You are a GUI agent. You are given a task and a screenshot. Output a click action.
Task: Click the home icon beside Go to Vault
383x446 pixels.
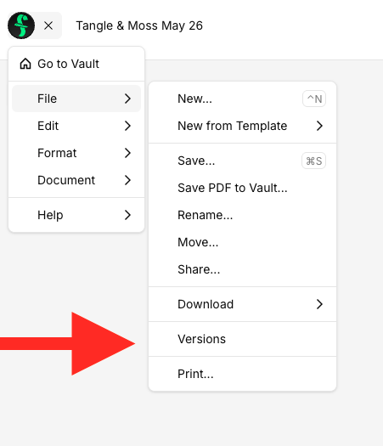tap(25, 64)
